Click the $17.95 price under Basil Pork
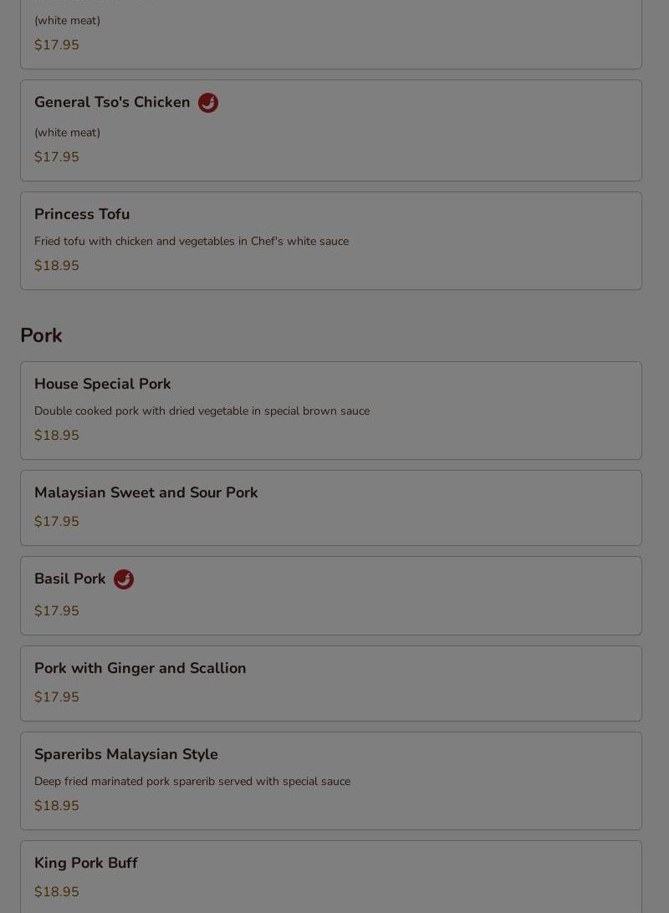 pos(57,611)
